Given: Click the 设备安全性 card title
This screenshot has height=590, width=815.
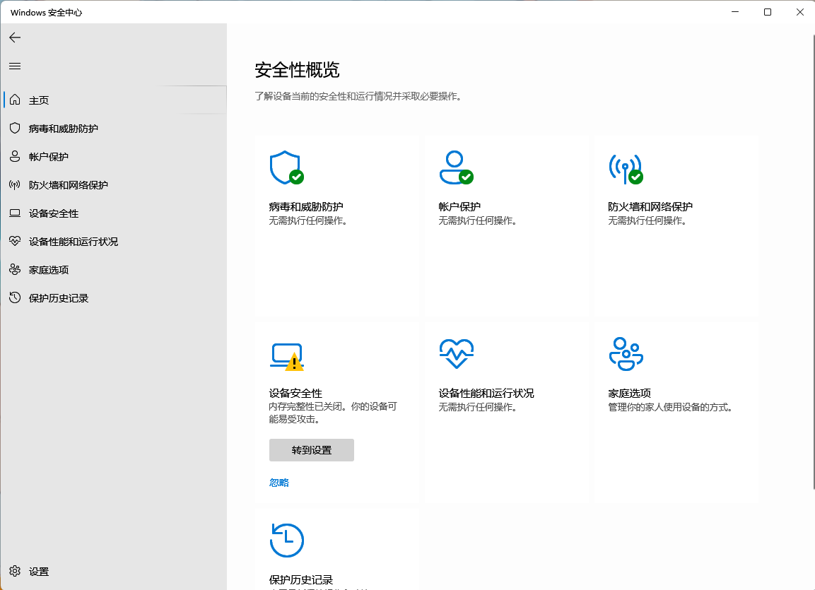Looking at the screenshot, I should click(295, 393).
